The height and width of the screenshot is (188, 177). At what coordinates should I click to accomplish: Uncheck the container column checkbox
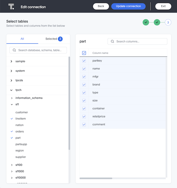(84, 108)
